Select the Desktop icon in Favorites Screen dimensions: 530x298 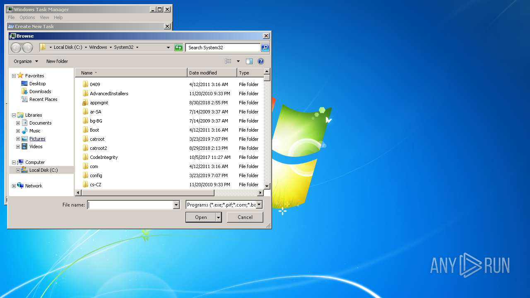(x=24, y=84)
